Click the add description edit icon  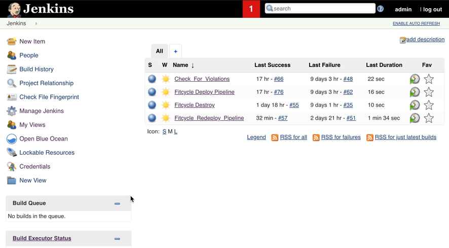tap(402, 40)
